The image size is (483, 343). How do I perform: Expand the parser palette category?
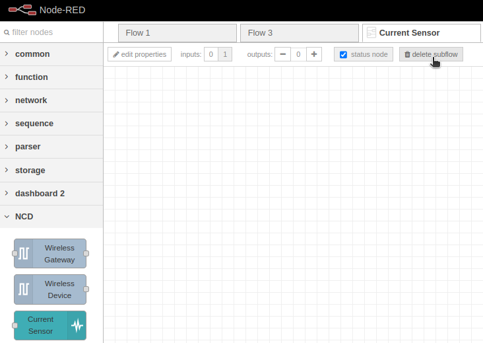(x=51, y=147)
